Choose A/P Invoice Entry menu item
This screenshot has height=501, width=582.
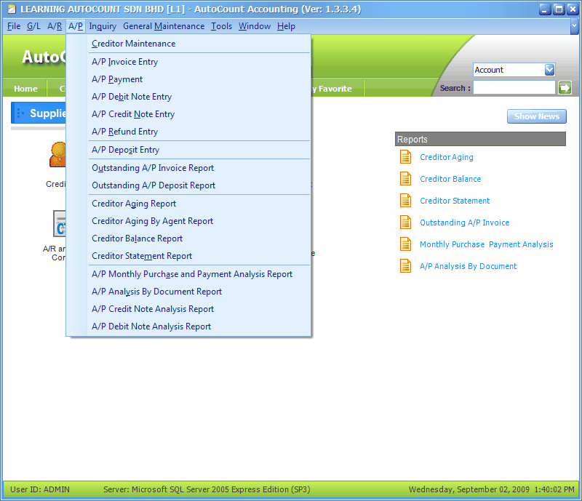point(199,62)
